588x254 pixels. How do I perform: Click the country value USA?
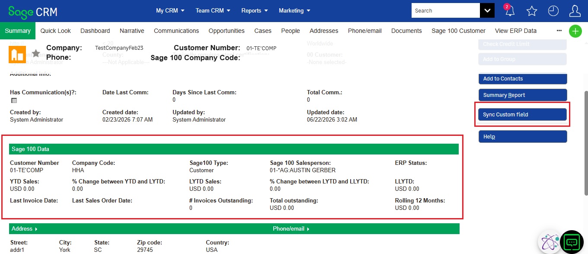[x=212, y=250]
